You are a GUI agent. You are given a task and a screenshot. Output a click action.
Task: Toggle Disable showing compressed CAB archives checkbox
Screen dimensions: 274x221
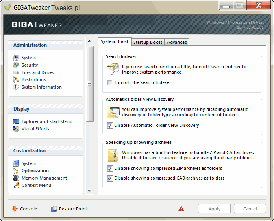(110, 178)
